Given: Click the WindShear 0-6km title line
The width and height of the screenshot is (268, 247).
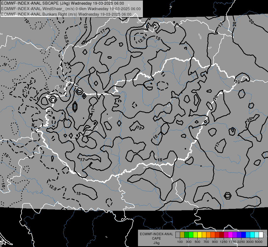Looking at the screenshot, I should pyautogui.click(x=71, y=9).
